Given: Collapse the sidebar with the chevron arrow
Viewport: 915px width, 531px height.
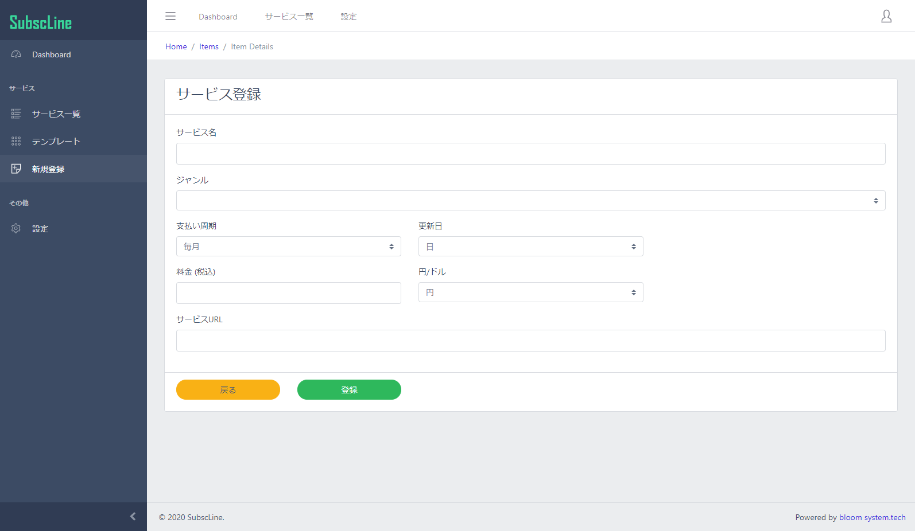Looking at the screenshot, I should coord(133,517).
